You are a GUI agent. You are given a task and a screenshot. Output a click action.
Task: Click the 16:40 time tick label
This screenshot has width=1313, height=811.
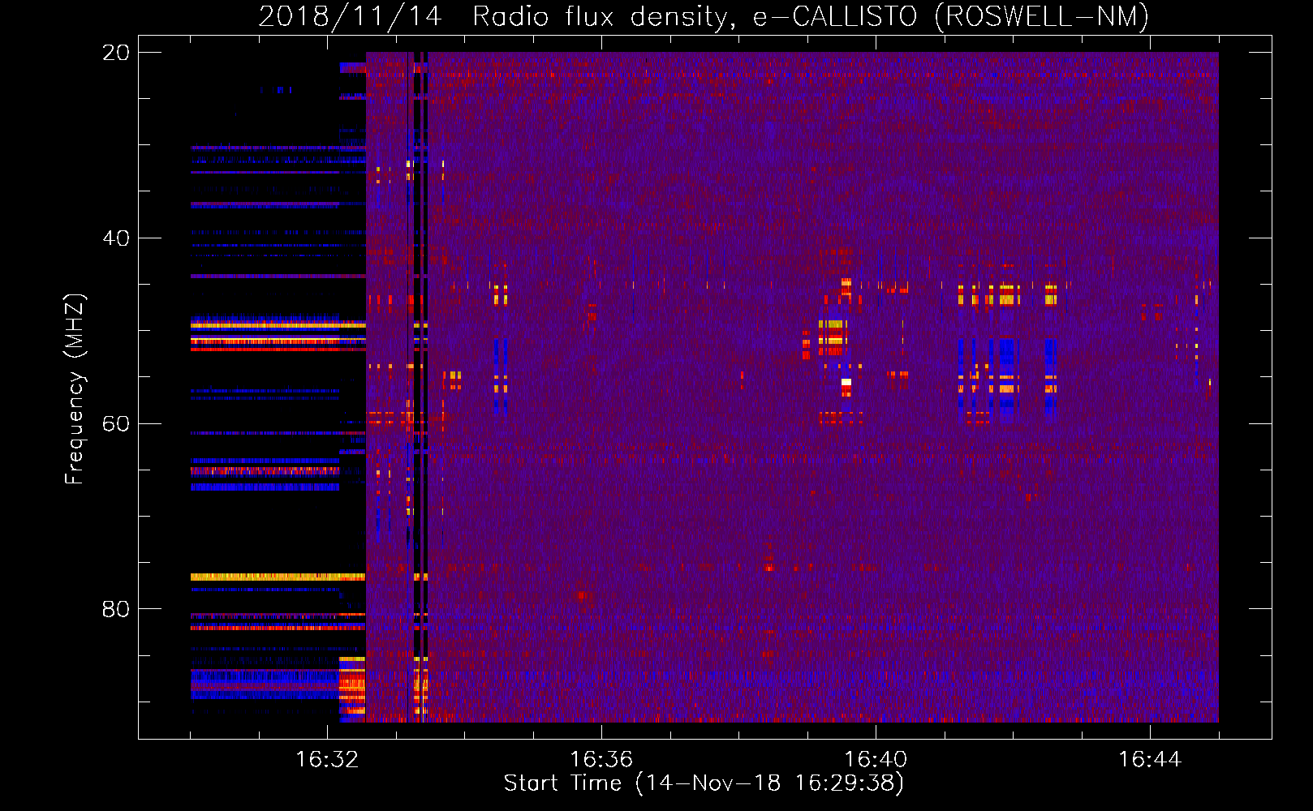click(x=876, y=760)
